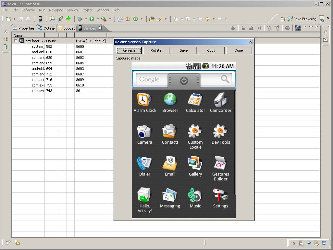This screenshot has width=333, height=250.
Task: Open the Search dropdown arrow
Action: pyautogui.click(x=166, y=19)
